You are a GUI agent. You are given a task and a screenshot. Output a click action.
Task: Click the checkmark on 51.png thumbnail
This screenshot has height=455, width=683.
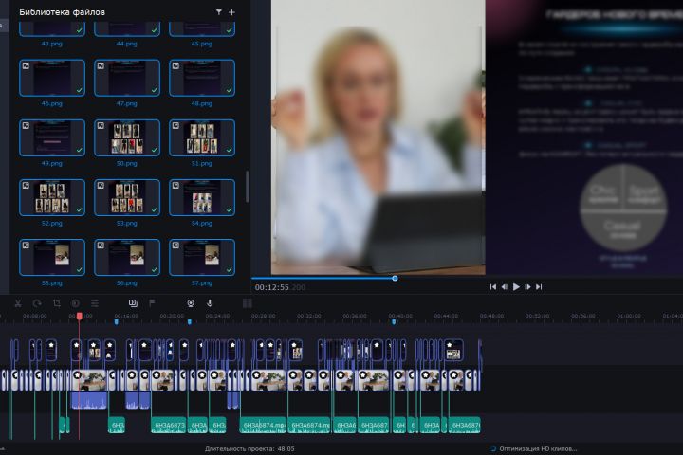(229, 150)
